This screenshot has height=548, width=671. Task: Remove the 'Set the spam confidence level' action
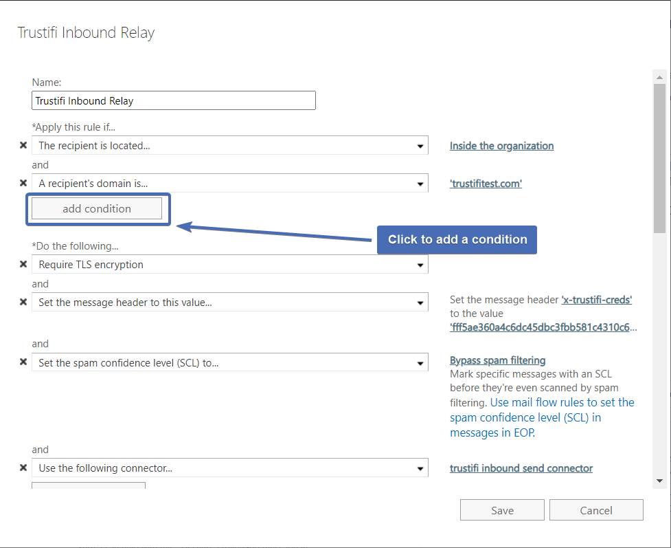(23, 362)
